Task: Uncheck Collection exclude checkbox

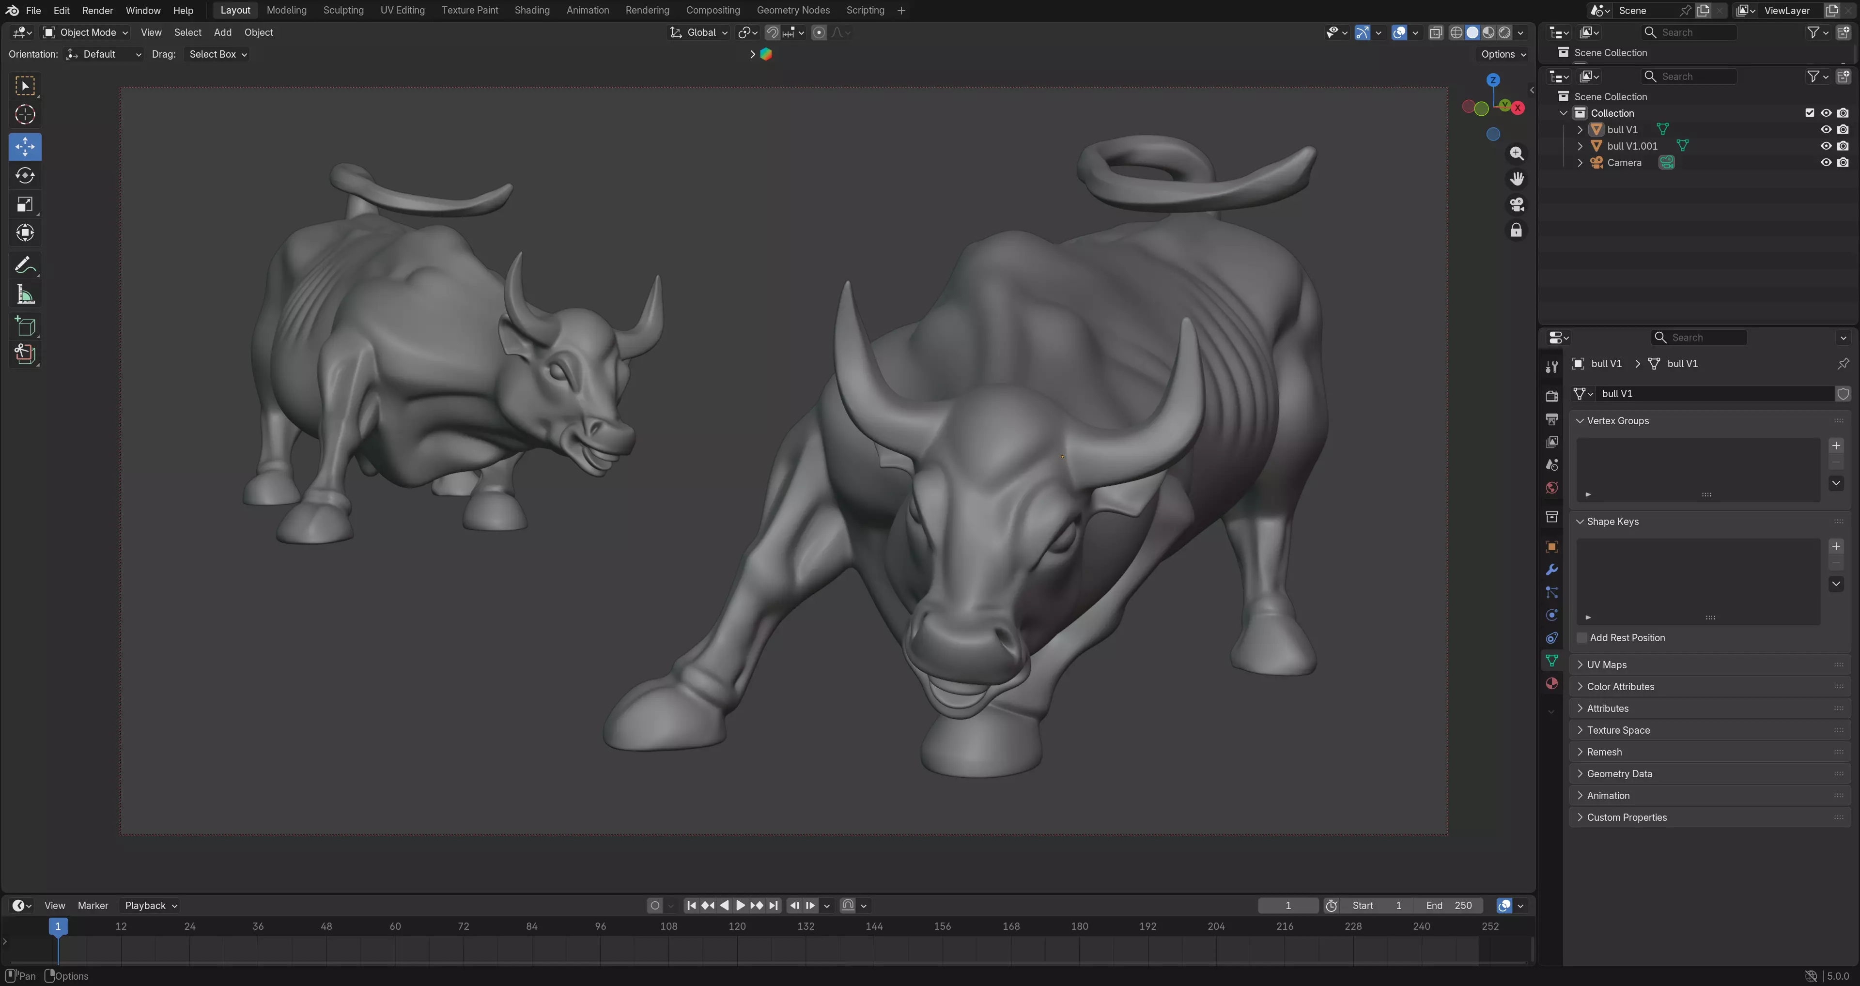Action: pyautogui.click(x=1810, y=113)
